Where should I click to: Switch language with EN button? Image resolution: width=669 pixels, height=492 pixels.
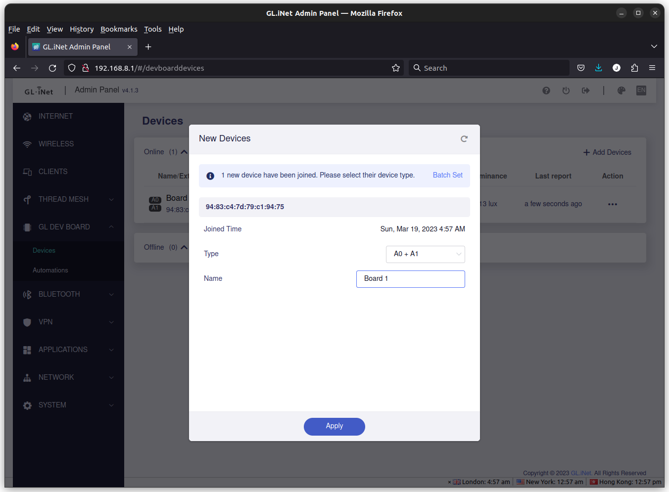[641, 90]
